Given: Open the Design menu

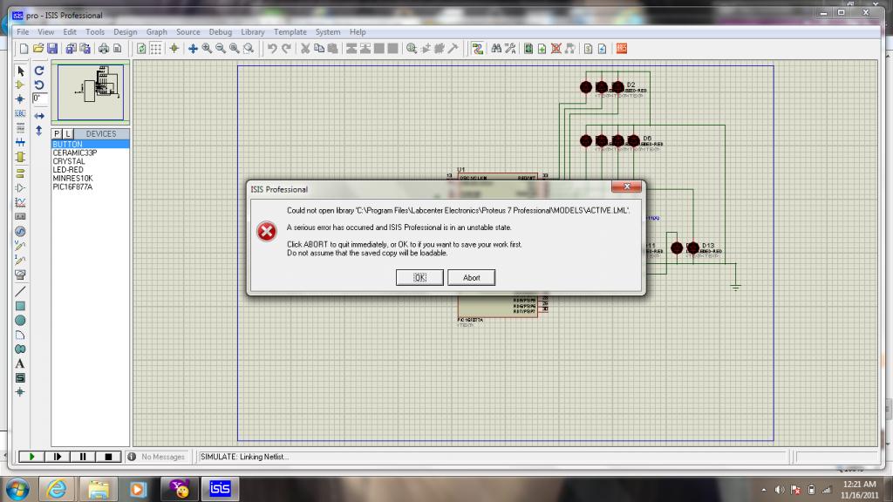Looking at the screenshot, I should point(126,32).
